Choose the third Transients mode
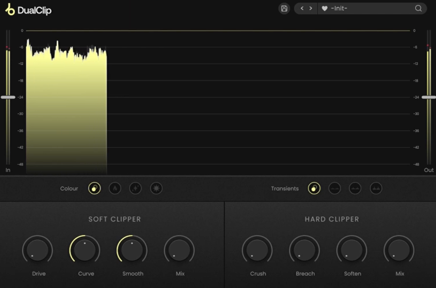The width and height of the screenshot is (436, 288). click(x=355, y=188)
